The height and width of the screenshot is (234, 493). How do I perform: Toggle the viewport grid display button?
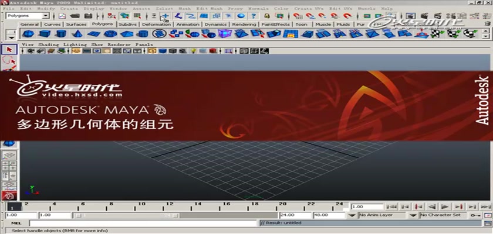[76, 51]
